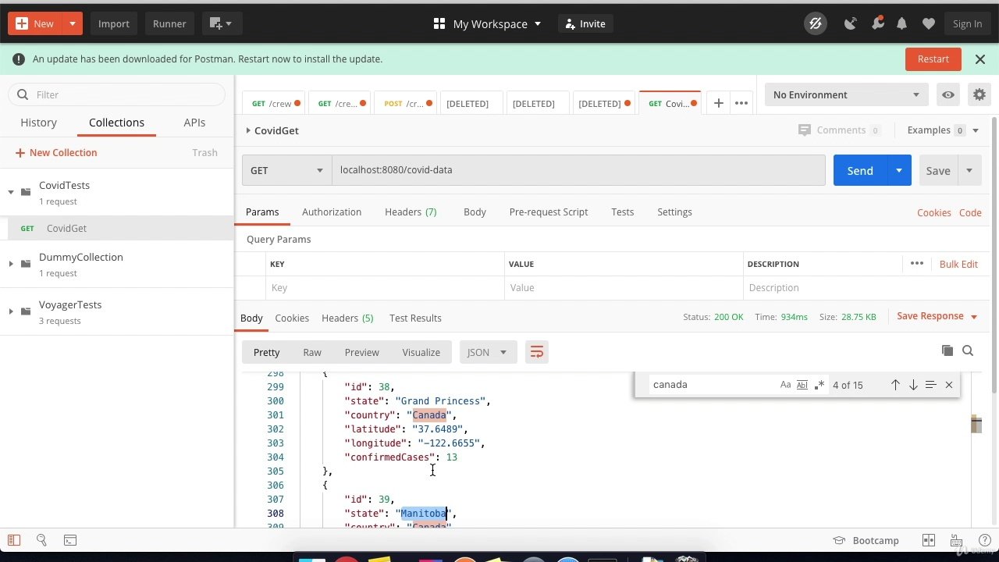Click the Invite button
This screenshot has width=999, height=562.
(585, 23)
